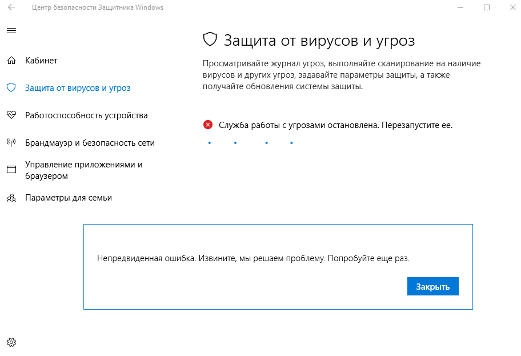
Task: Click the back arrow in title bar
Action: 11,7
